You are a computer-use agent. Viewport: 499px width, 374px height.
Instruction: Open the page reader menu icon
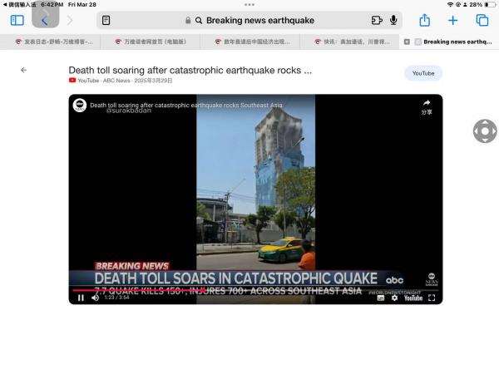point(106,20)
